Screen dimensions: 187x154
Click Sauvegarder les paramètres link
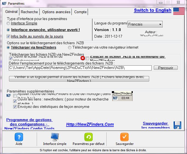156,125
